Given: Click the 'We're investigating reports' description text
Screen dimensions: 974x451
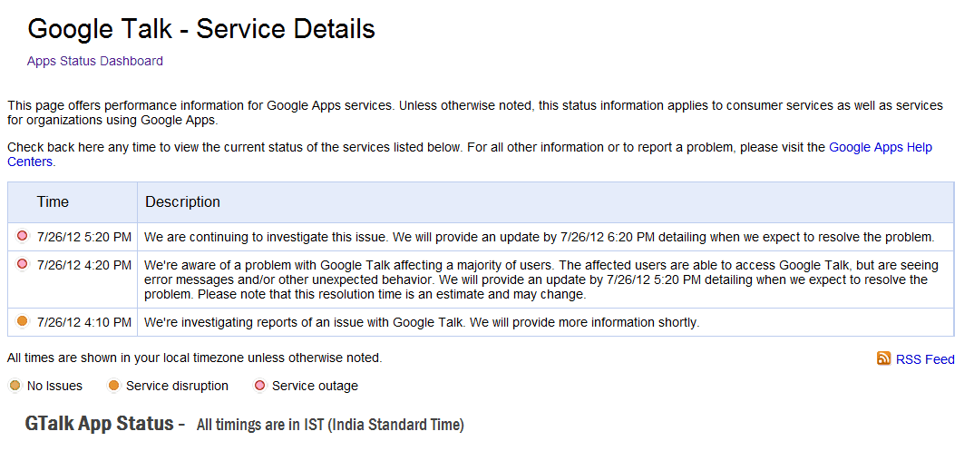Looking at the screenshot, I should pos(422,322).
